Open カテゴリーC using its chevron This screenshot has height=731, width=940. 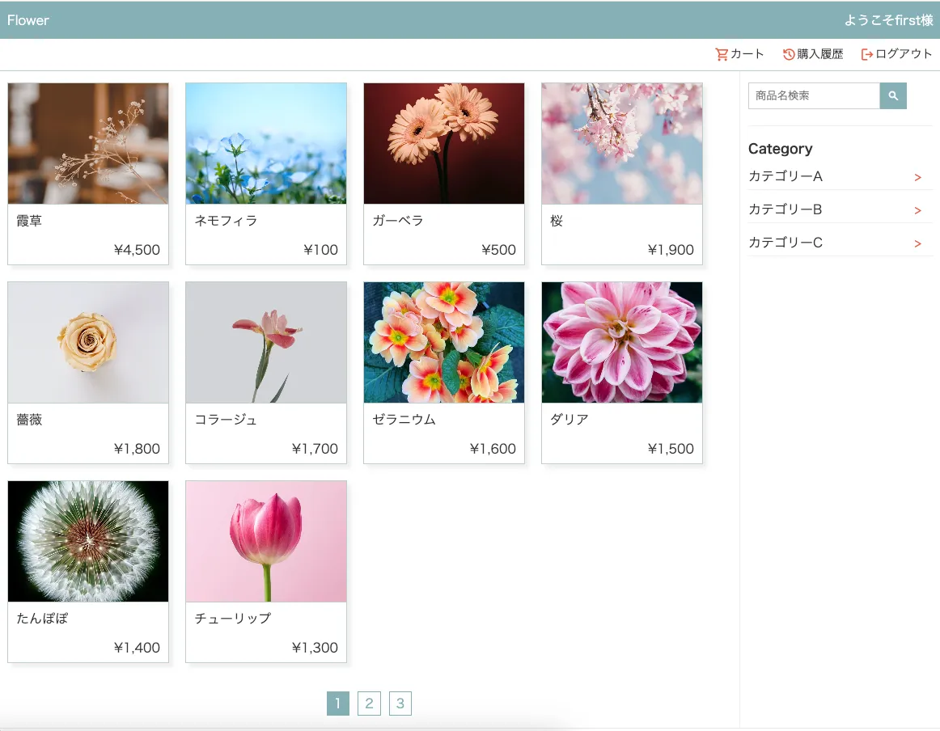click(917, 243)
